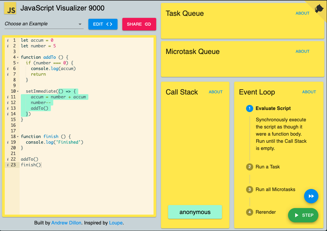The width and height of the screenshot is (327, 231).
Task: Click the EDIT code button
Action: 103,24
